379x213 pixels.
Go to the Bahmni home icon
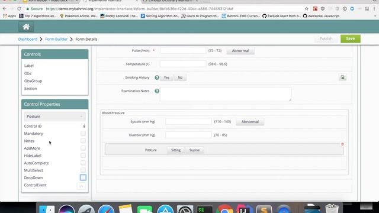point(26,27)
